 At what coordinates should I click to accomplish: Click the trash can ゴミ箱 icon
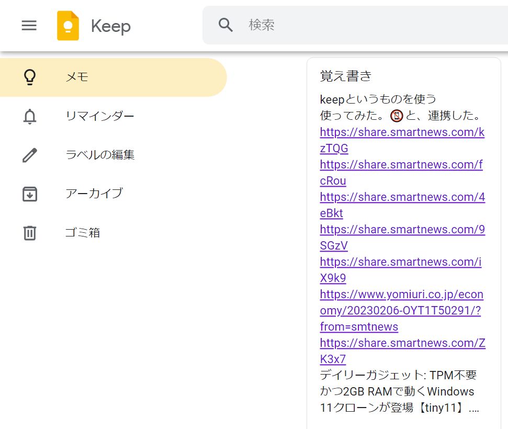tap(30, 233)
